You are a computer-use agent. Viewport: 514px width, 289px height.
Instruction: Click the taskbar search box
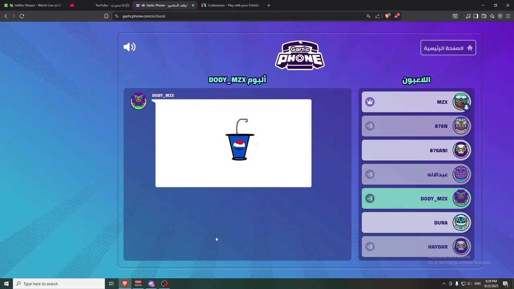pos(59,284)
